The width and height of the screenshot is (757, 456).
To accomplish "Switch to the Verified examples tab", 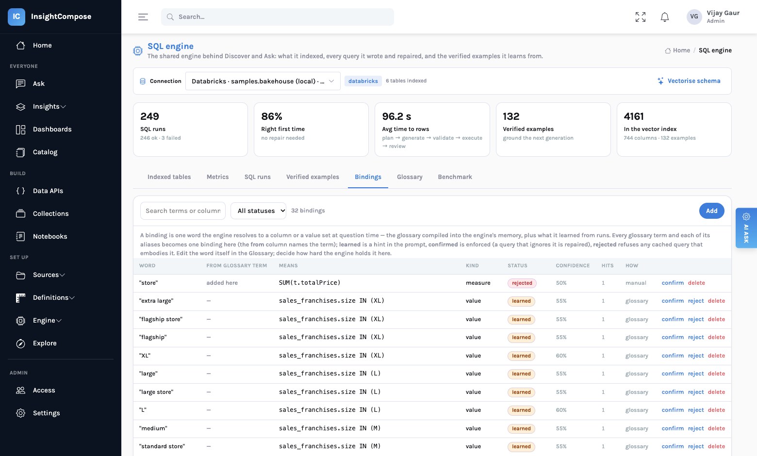I will pyautogui.click(x=313, y=177).
